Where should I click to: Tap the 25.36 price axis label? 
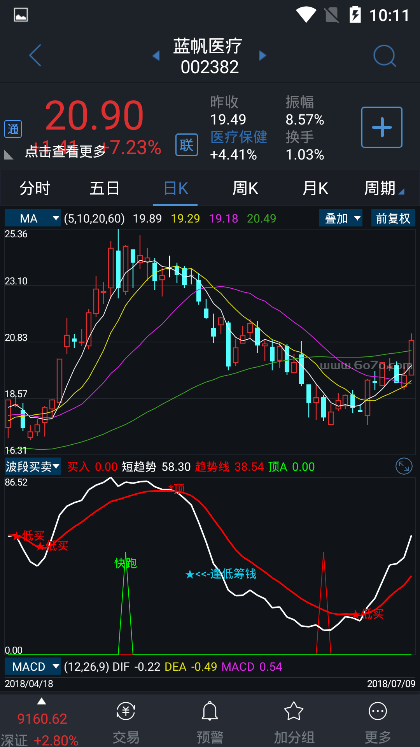pyautogui.click(x=16, y=234)
